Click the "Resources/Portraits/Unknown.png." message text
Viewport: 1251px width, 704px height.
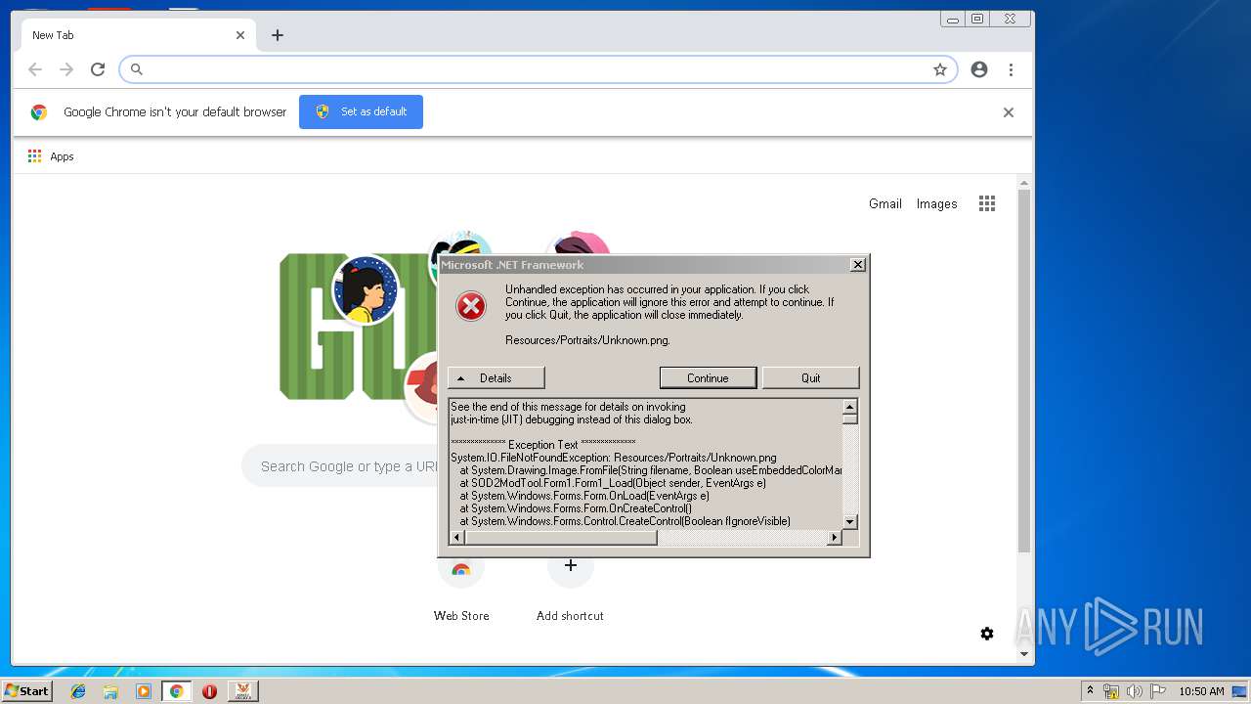(587, 340)
